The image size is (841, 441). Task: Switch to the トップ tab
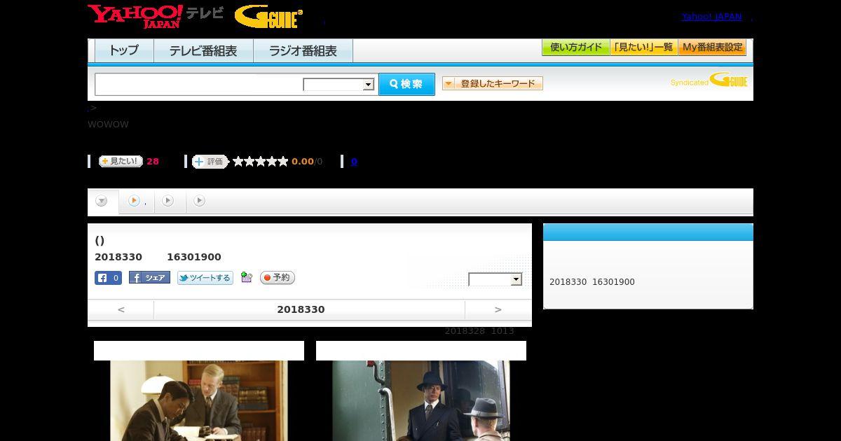point(124,51)
